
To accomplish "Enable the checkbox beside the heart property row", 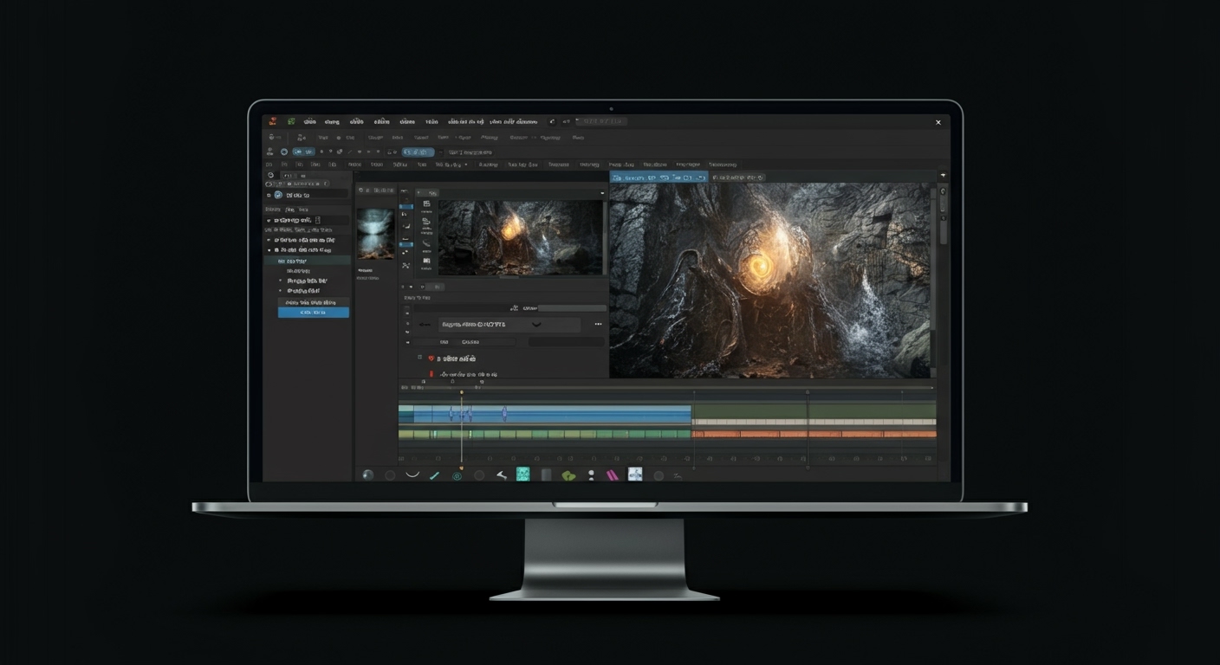I will click(x=419, y=357).
